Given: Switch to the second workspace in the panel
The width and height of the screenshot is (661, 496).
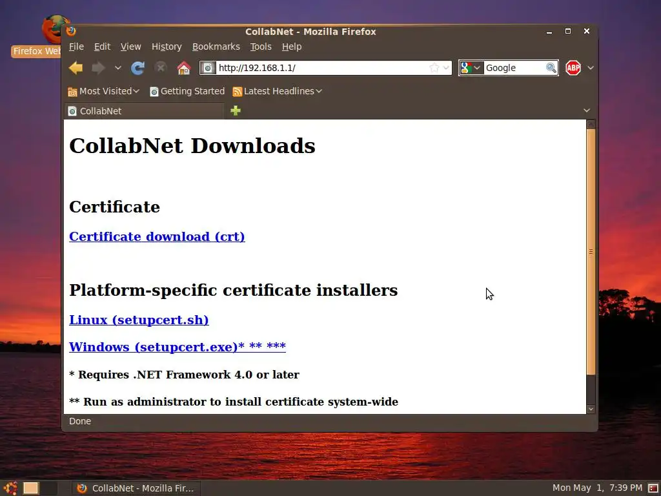Looking at the screenshot, I should 48,488.
